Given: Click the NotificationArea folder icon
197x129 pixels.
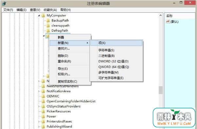Looking at the screenshot, I should [x=43, y=91].
